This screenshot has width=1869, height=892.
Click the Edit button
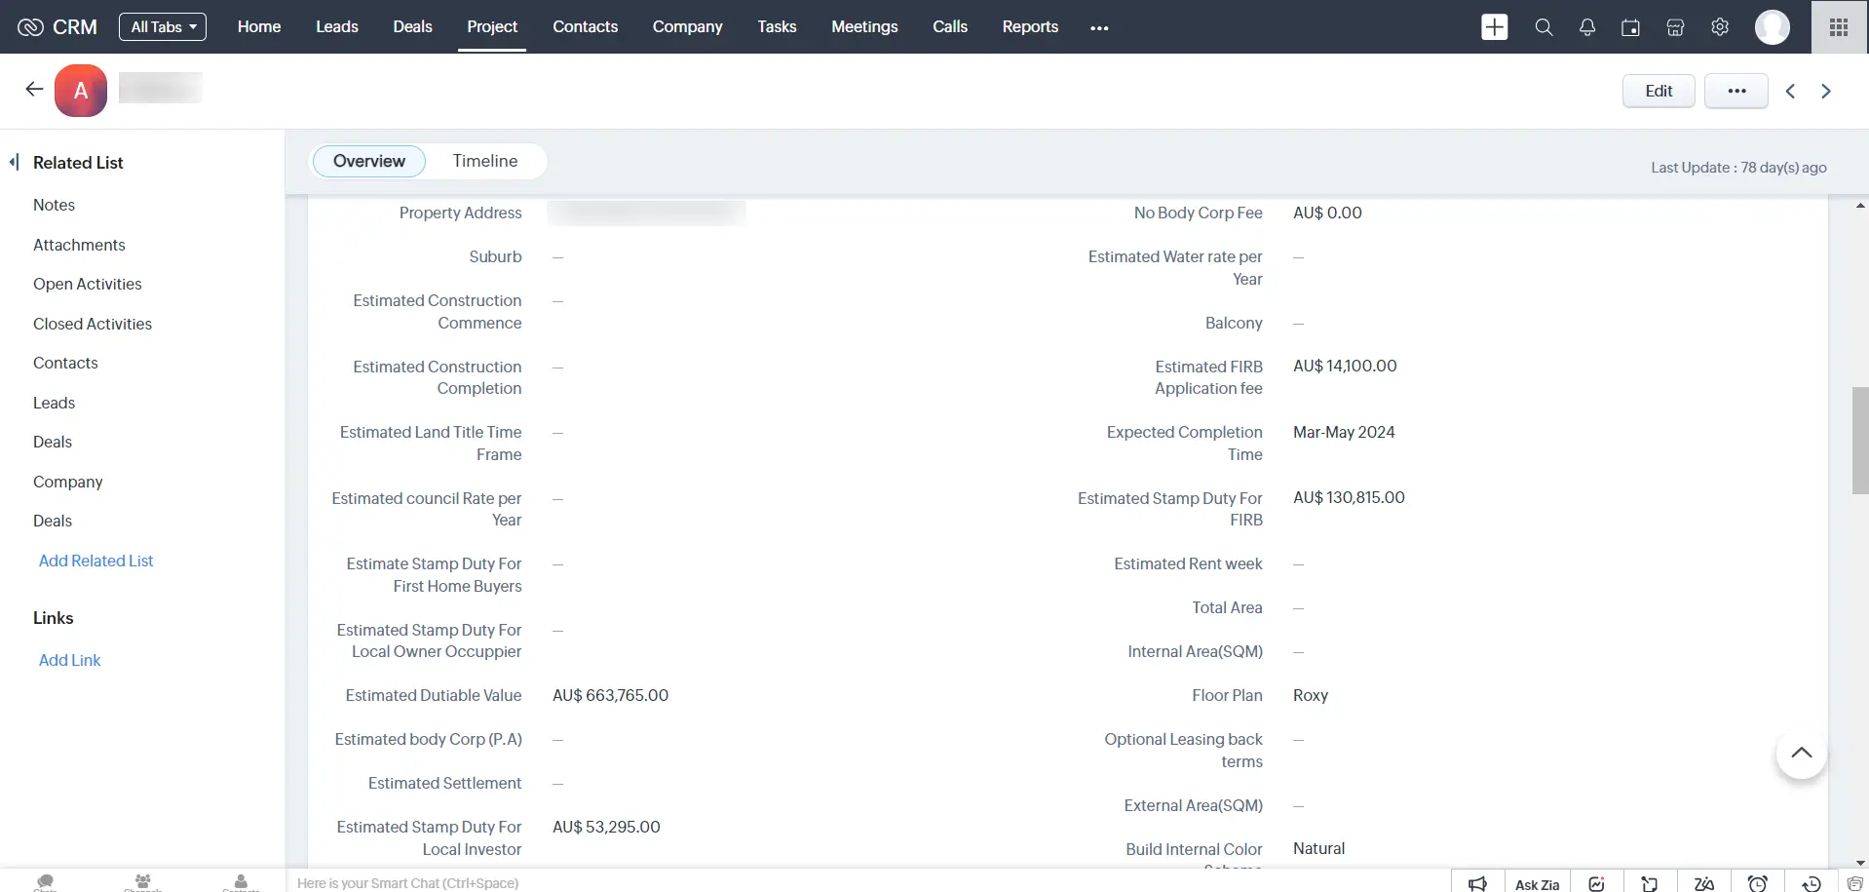1658,90
